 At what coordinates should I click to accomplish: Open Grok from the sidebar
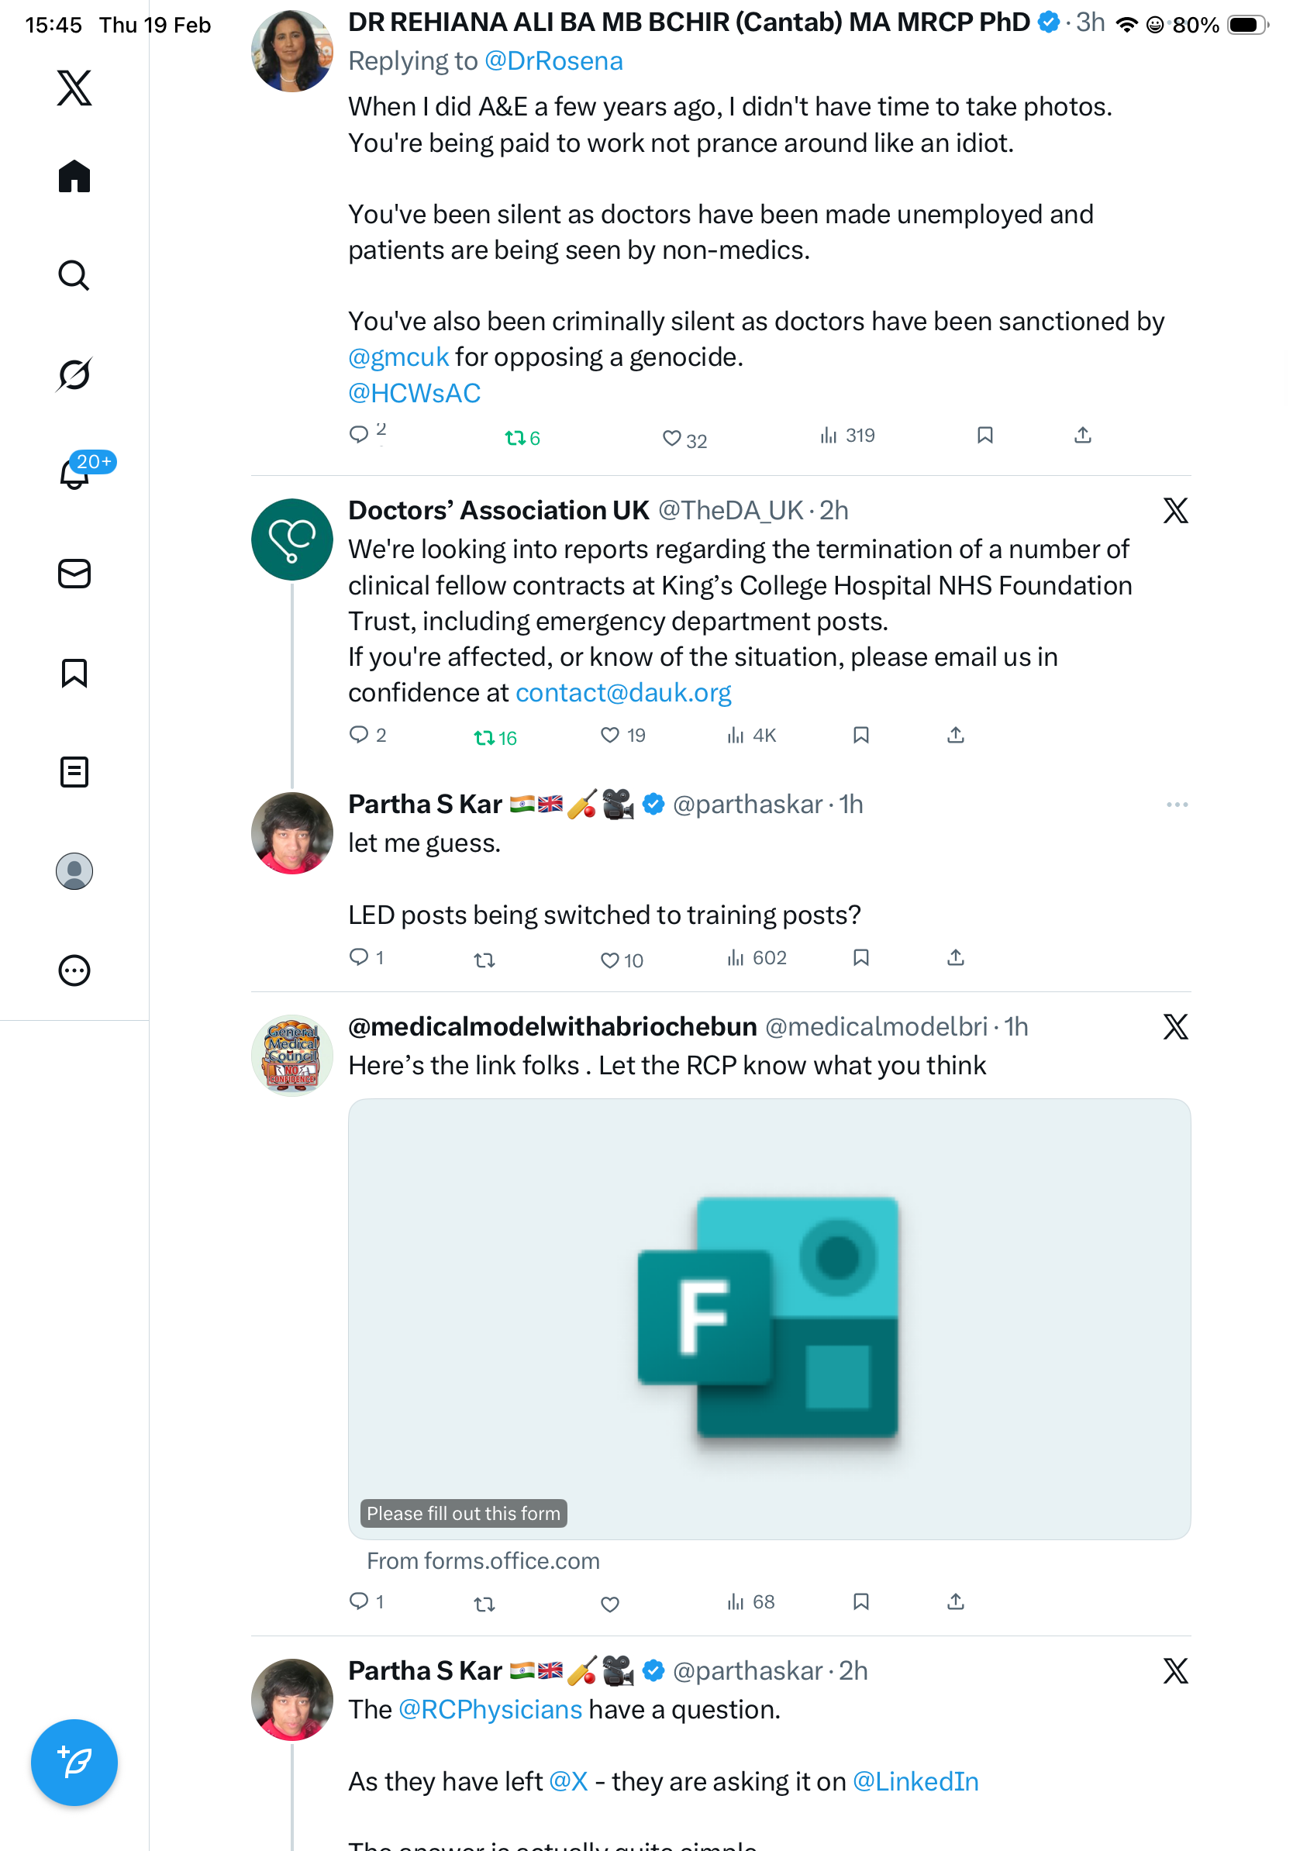pos(74,374)
